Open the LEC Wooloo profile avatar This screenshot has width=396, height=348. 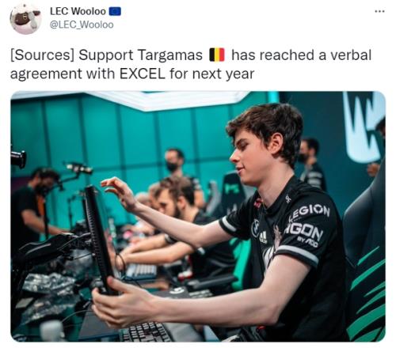tap(25, 18)
